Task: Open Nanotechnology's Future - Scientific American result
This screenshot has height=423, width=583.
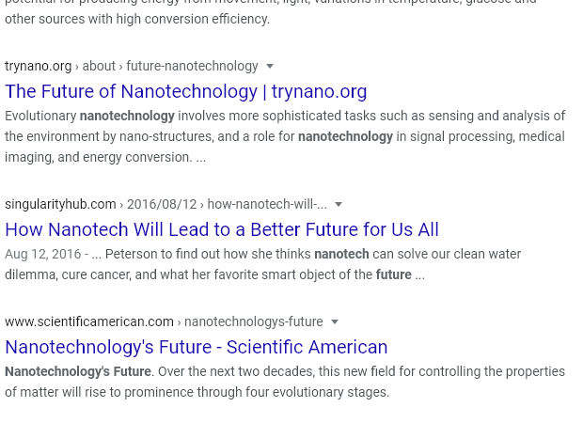Action: pos(197,347)
